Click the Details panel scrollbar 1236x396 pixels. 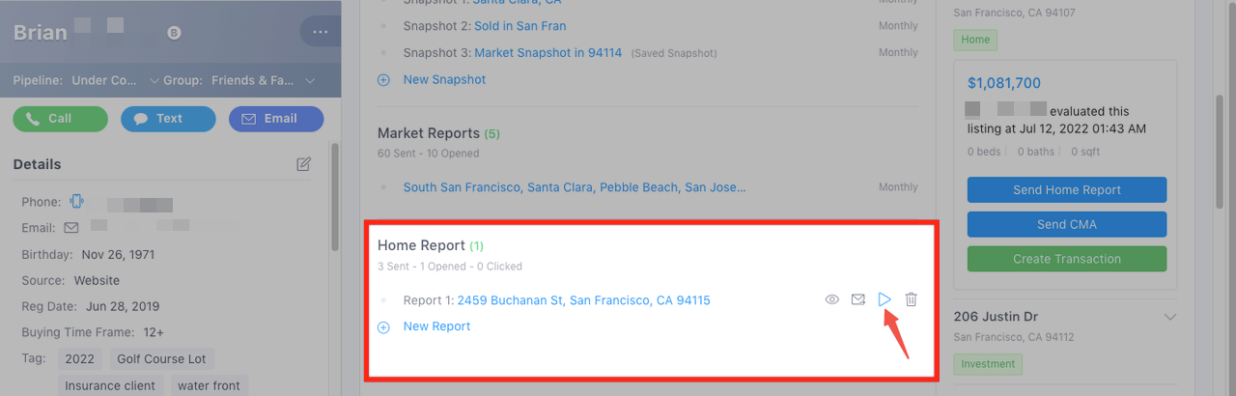pyautogui.click(x=335, y=198)
